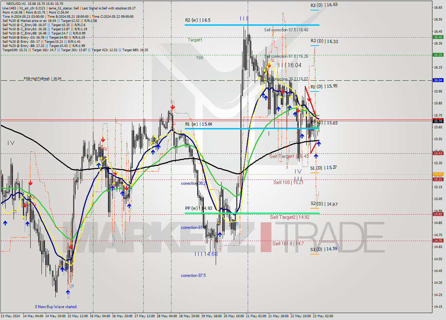Click the '17 May 12:00' time axis label
Viewport: 446px width, 320px height.
[145, 316]
